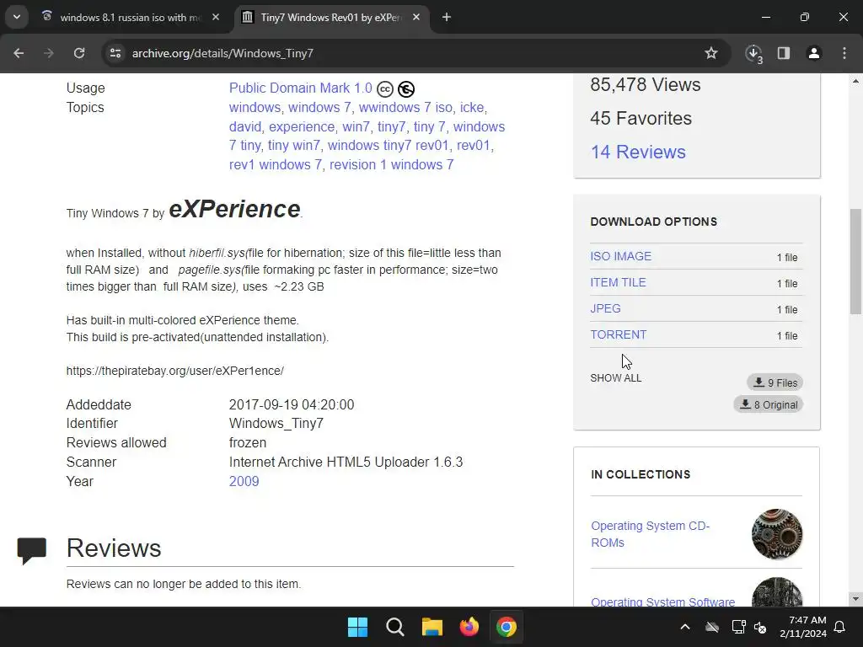Viewport: 863px width, 647px height.
Task: Launch File Explorer from taskbar
Action: click(432, 627)
